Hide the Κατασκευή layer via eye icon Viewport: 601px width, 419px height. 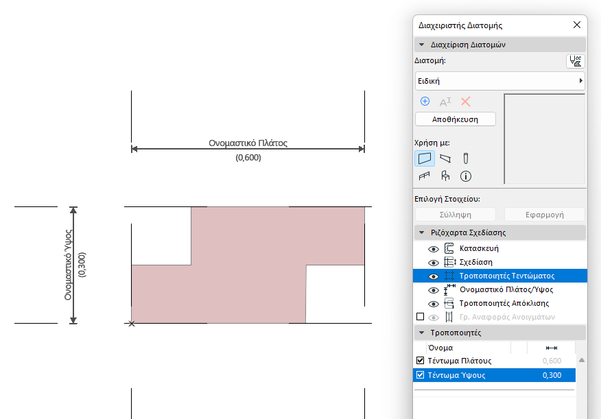(434, 249)
